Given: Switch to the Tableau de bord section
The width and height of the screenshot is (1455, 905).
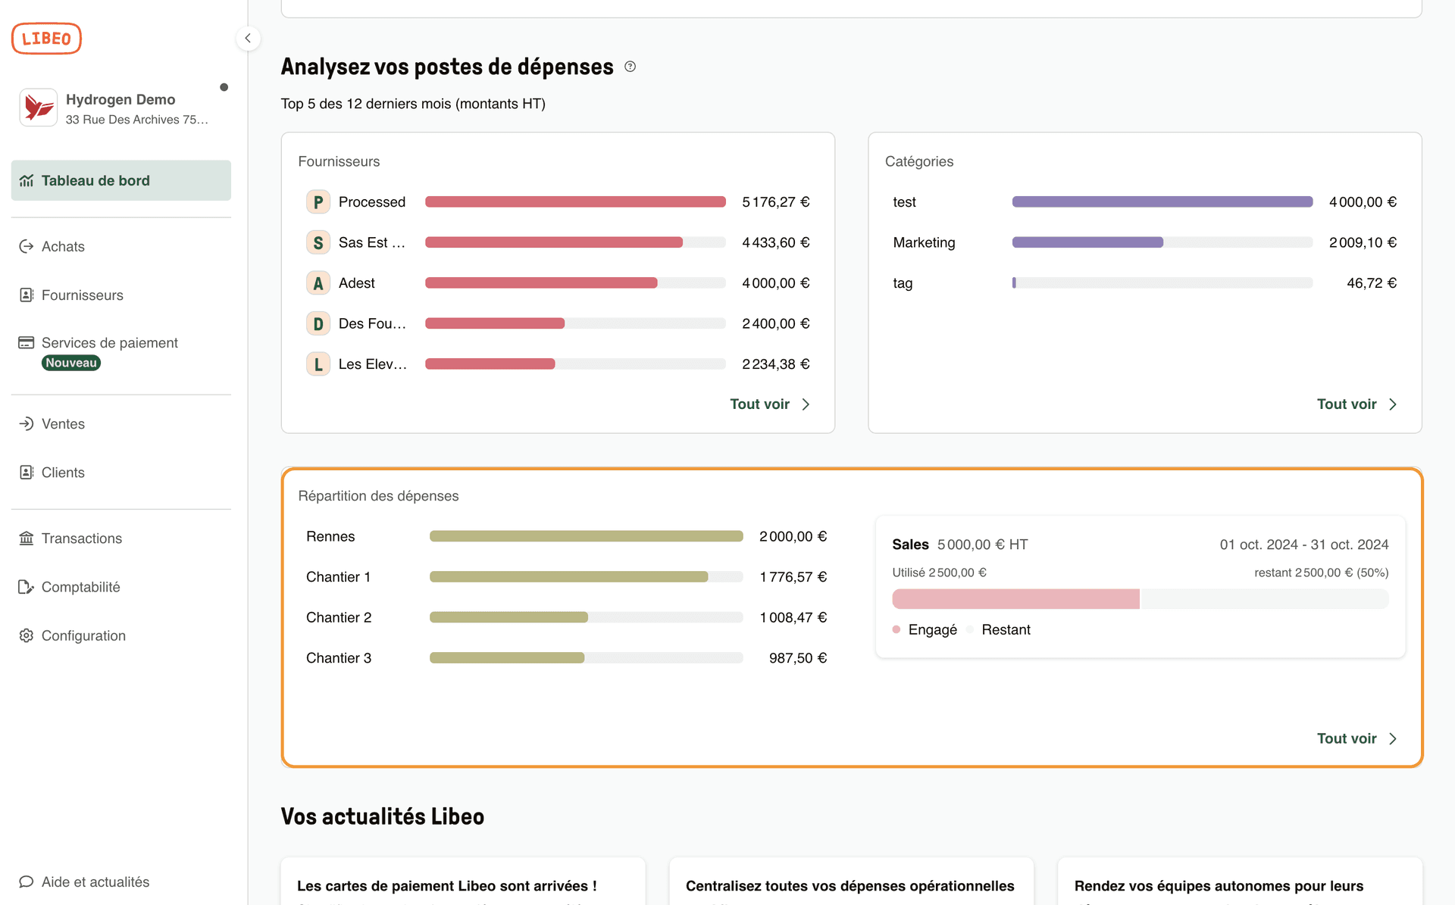Looking at the screenshot, I should (x=95, y=180).
